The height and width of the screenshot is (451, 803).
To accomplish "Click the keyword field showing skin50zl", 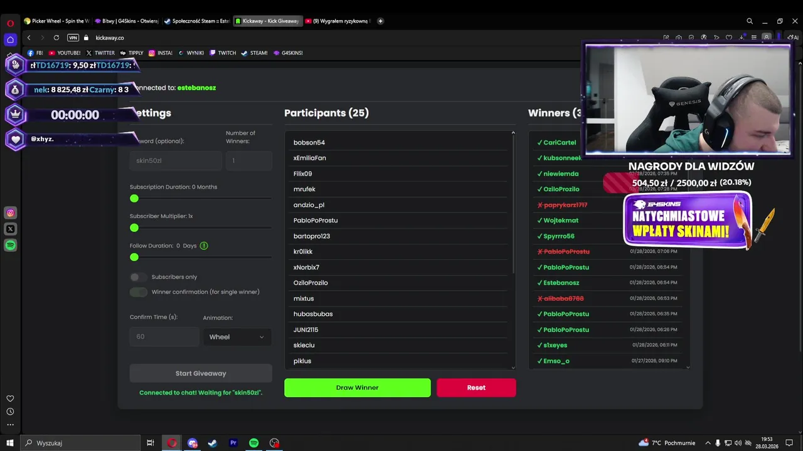I will [176, 160].
